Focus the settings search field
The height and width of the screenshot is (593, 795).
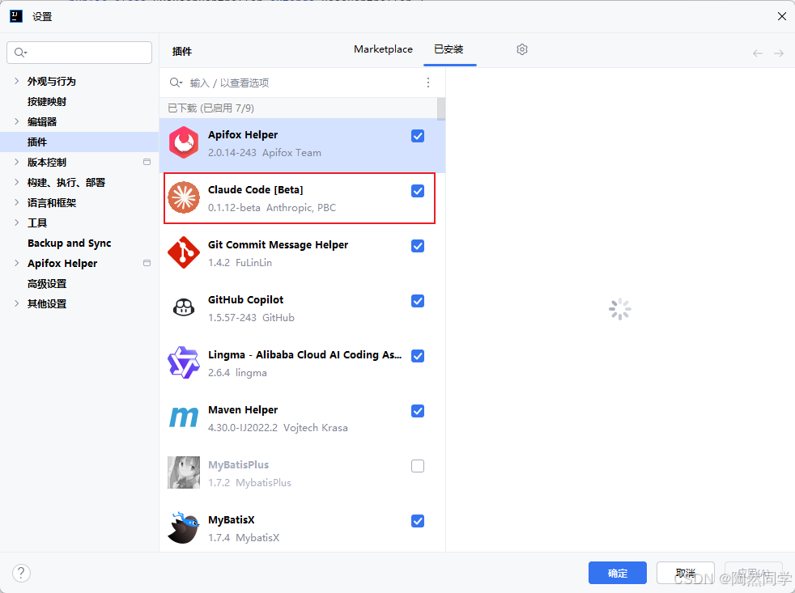79,53
